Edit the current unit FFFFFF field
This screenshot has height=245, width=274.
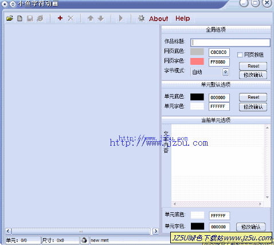point(220,216)
